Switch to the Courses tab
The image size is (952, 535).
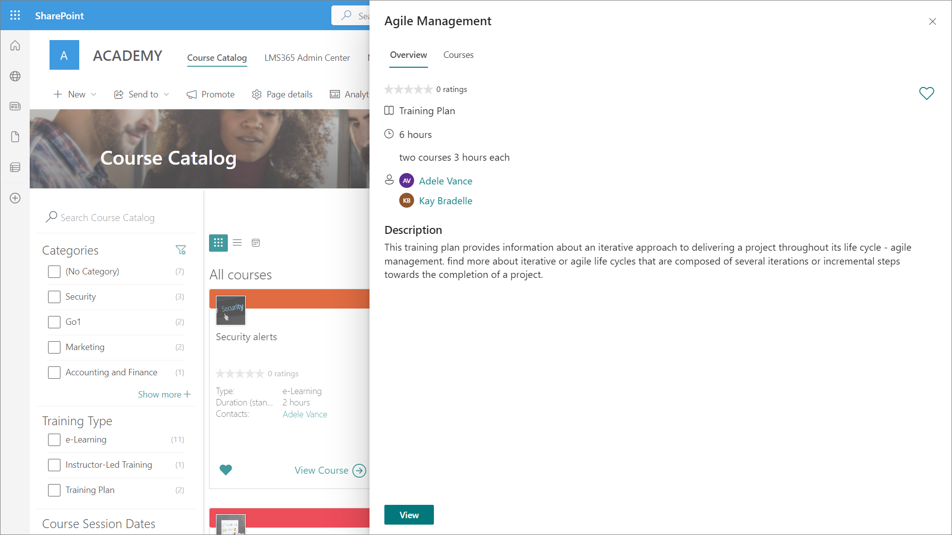pos(458,55)
